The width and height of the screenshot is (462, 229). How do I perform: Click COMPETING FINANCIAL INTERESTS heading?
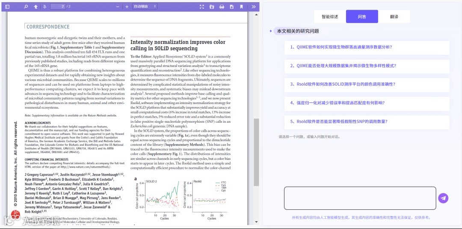47,160
